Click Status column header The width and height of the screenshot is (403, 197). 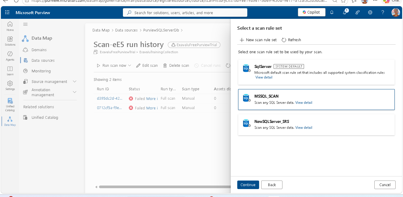point(134,89)
